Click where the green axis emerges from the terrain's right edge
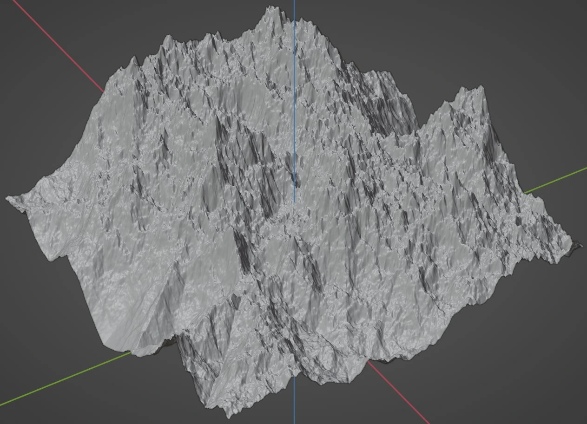The width and height of the screenshot is (587, 424). click(526, 191)
